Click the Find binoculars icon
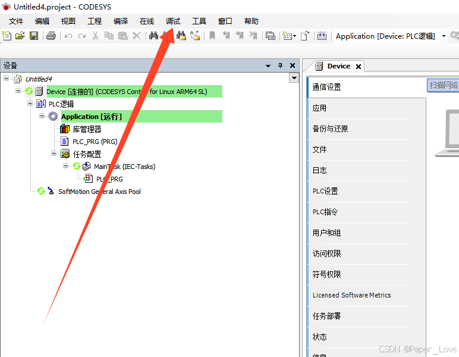459x357 pixels. pyautogui.click(x=153, y=36)
